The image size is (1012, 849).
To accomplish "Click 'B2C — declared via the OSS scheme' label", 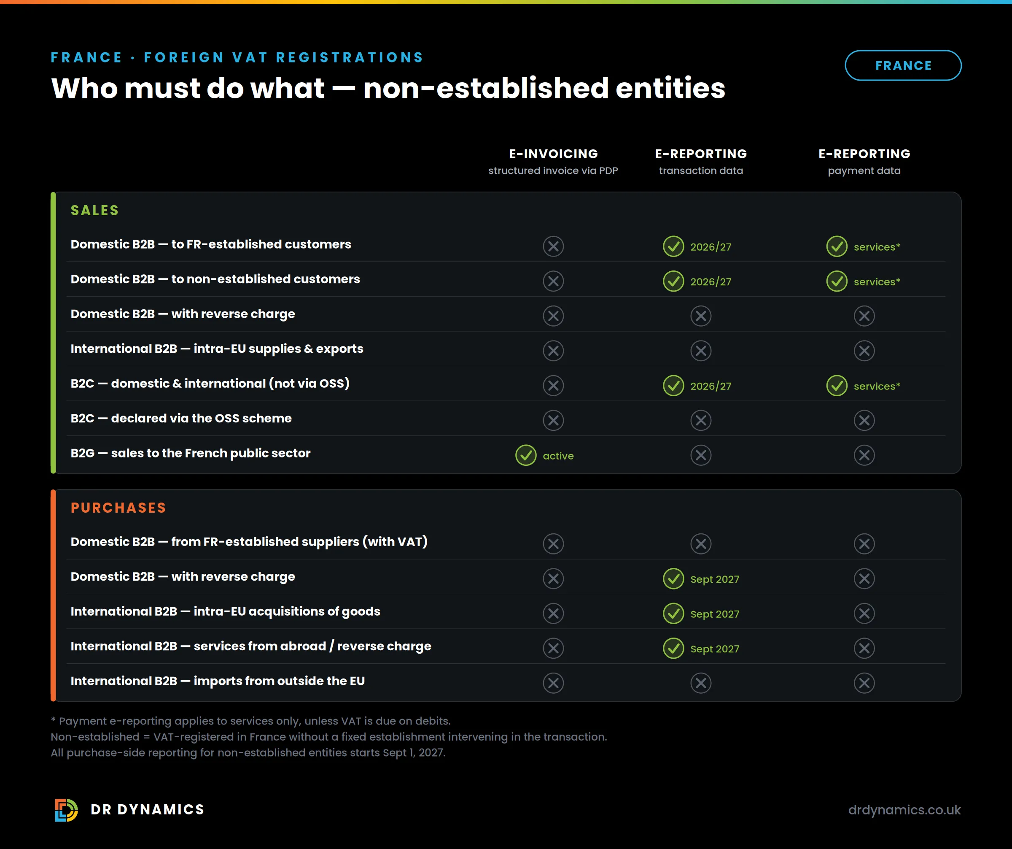I will click(x=181, y=418).
